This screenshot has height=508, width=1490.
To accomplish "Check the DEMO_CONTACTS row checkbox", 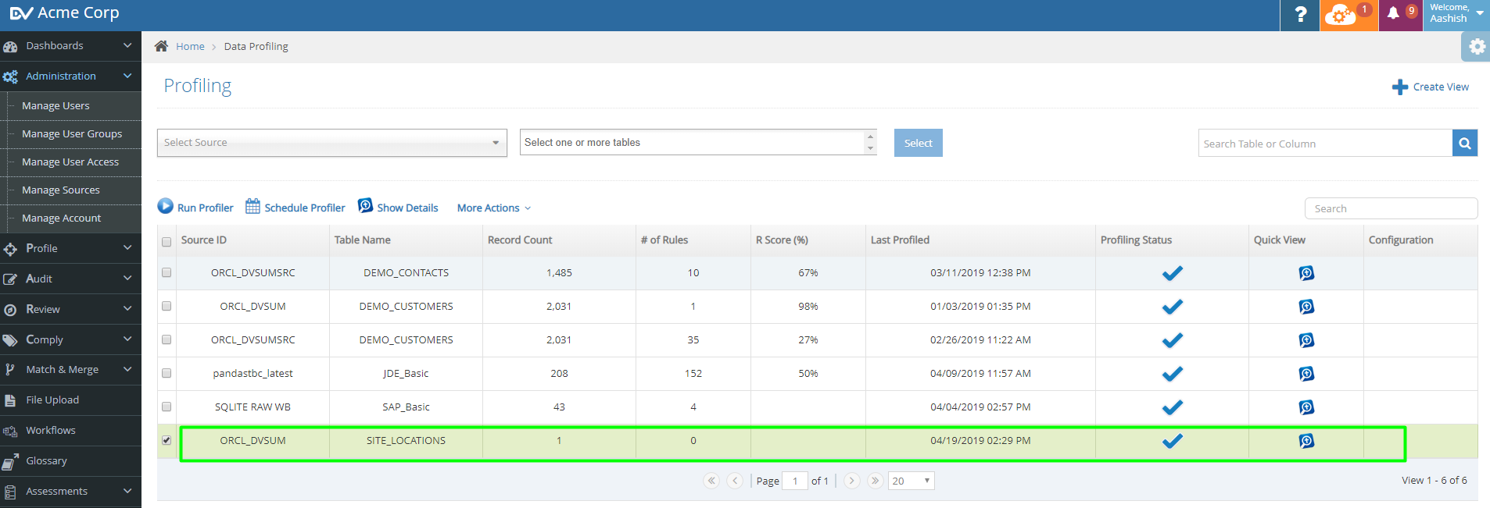I will pos(167,272).
